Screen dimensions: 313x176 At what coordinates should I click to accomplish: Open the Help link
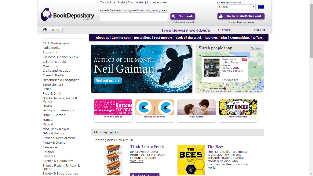coord(121,2)
